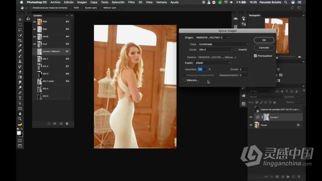Create new channel icon
Viewport: 322px width, 181px height.
[x=61, y=124]
